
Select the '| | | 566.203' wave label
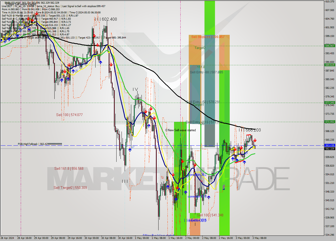(250, 130)
